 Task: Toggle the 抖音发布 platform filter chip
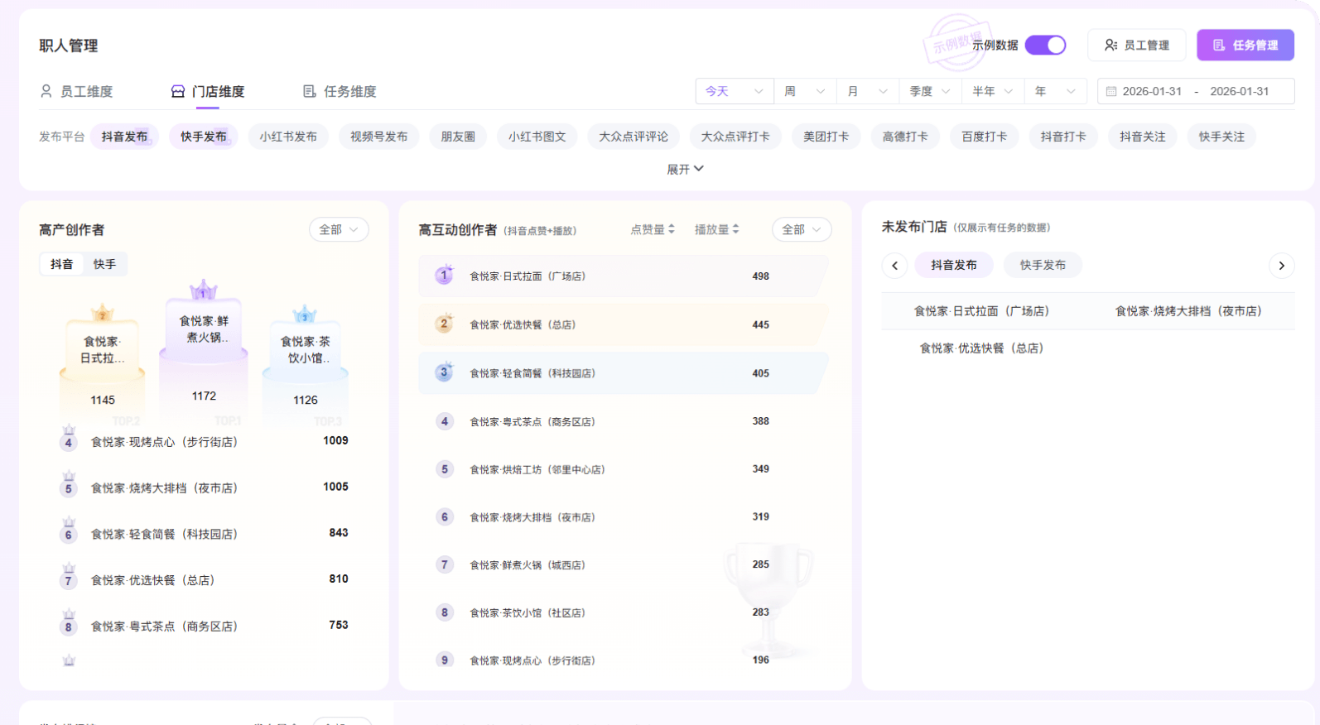[124, 137]
